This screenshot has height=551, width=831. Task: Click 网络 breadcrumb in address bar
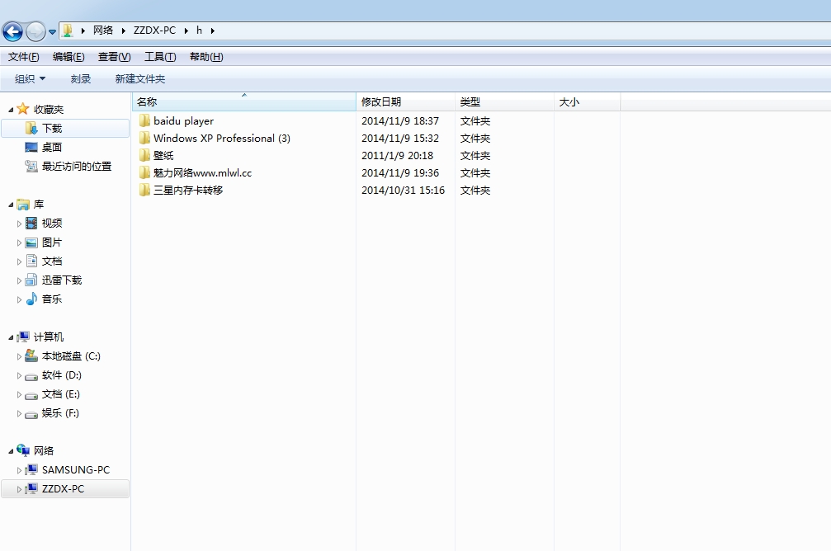tap(103, 31)
